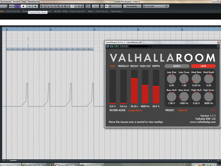Click the Mod Rate knob
Screen dimensions: 221x166
tap(196, 79)
